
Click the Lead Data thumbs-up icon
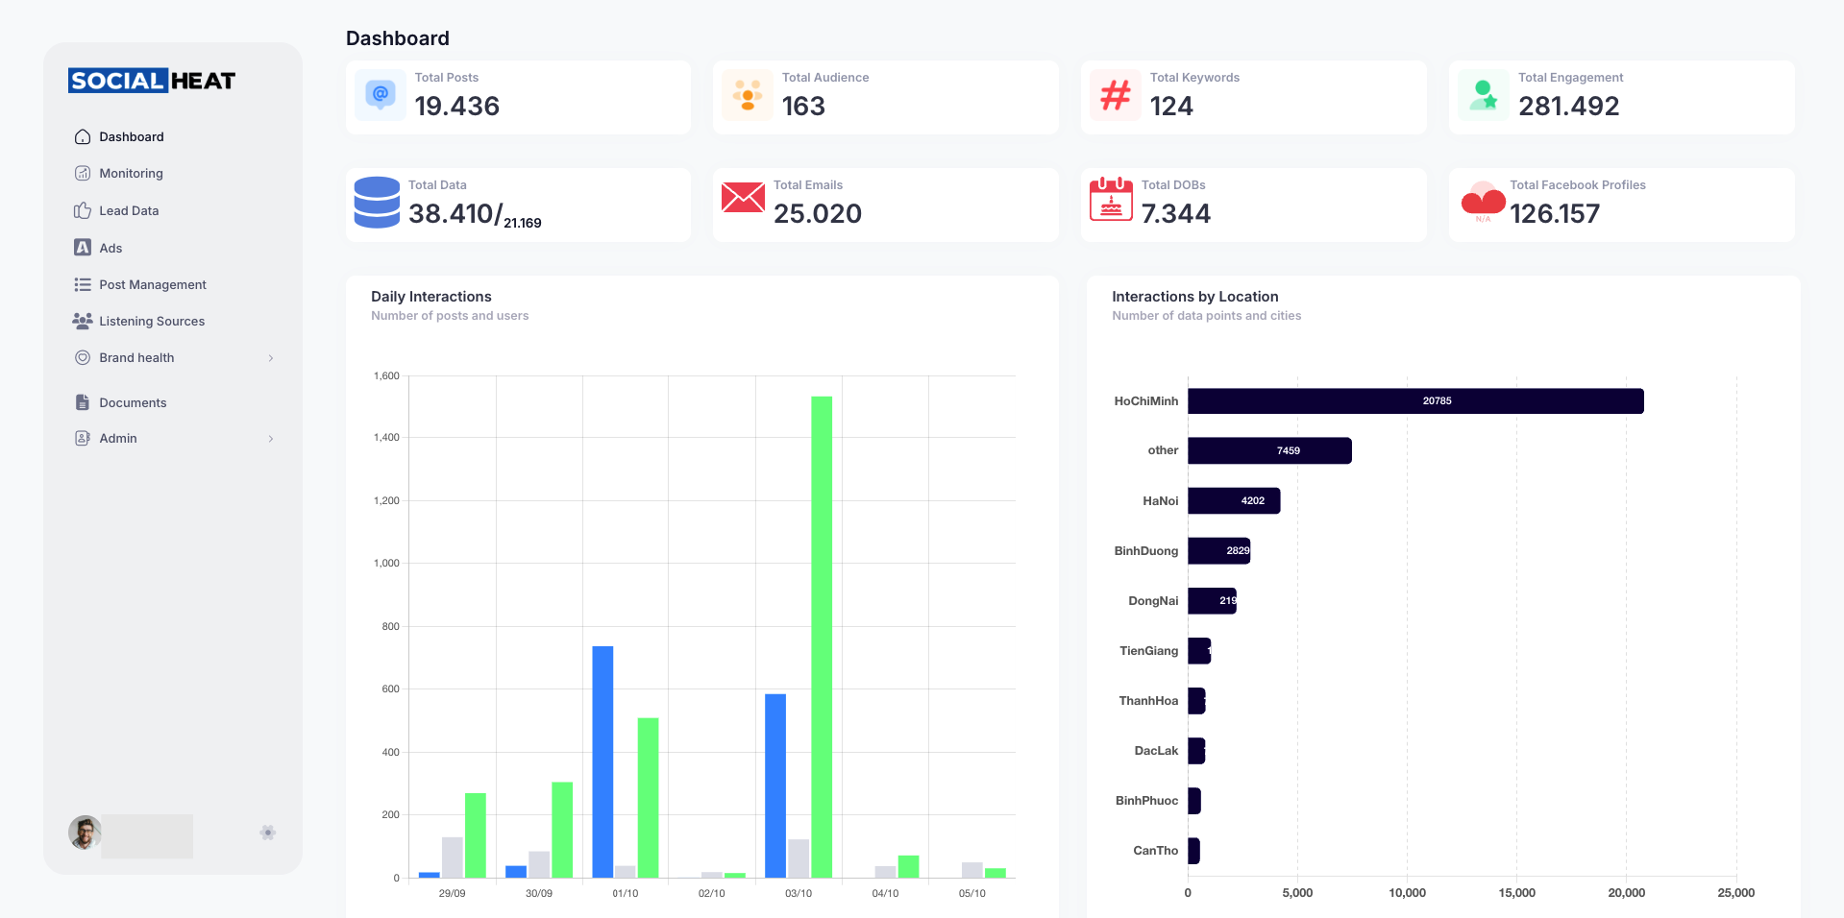[x=83, y=210]
